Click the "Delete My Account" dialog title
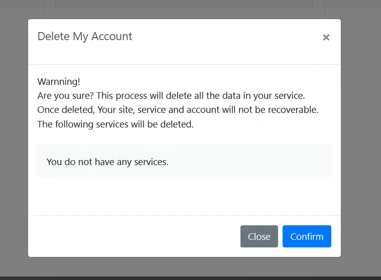This screenshot has height=280, width=381. (85, 37)
